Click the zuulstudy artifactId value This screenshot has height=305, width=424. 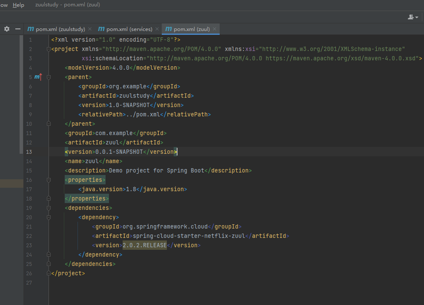coord(135,96)
